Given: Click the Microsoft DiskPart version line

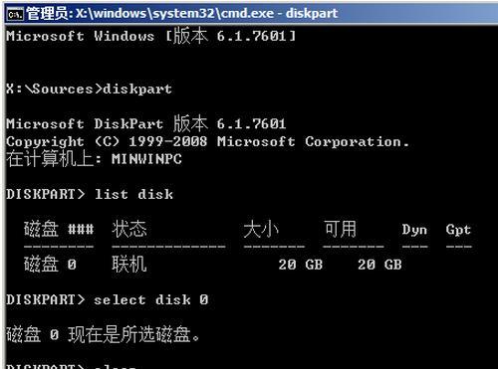Looking at the screenshot, I should pyautogui.click(x=145, y=123).
